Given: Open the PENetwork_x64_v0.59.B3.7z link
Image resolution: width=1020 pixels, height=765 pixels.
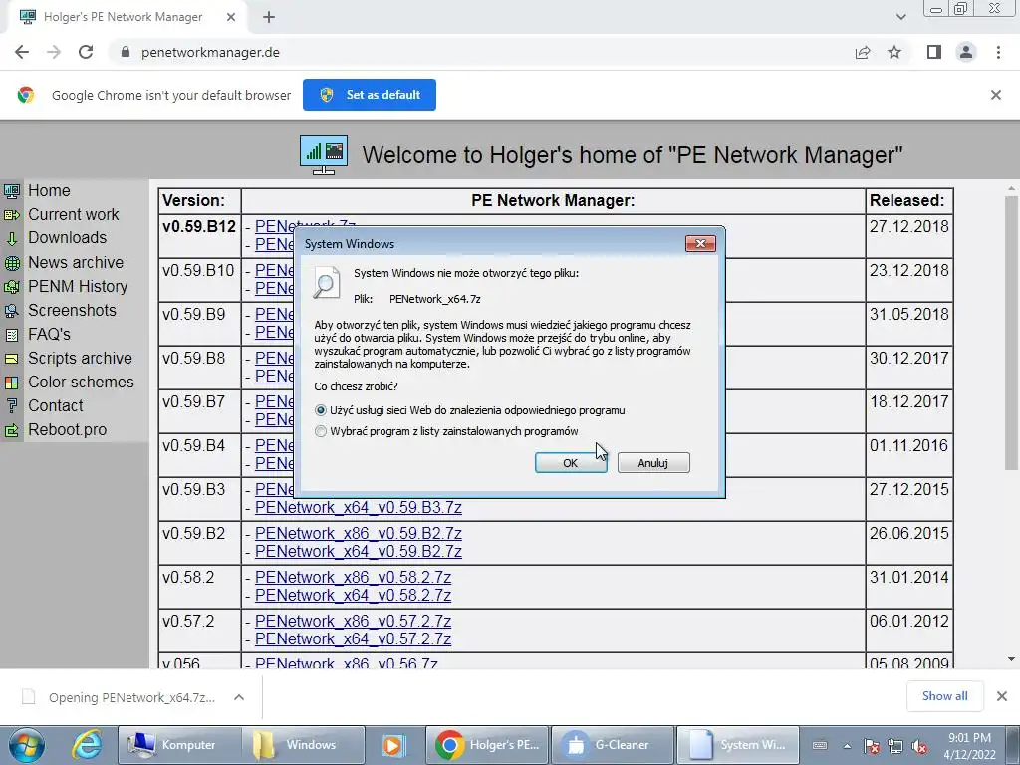Looking at the screenshot, I should pyautogui.click(x=359, y=507).
